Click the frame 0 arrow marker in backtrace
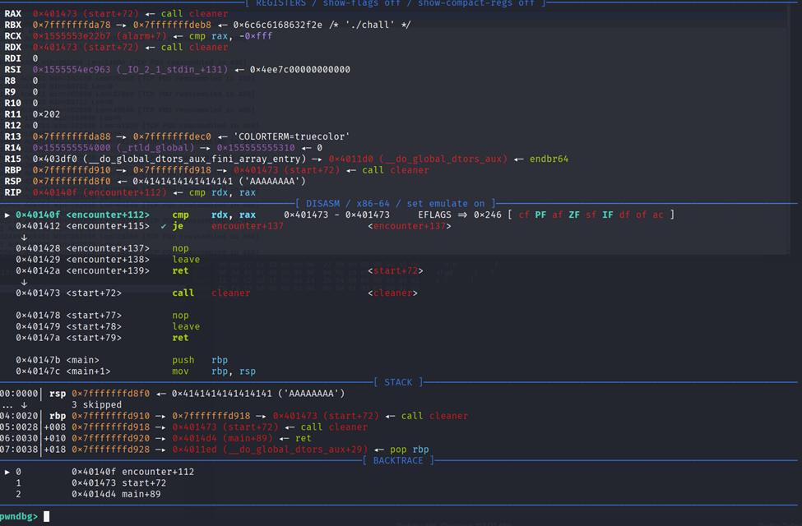Screen dimensions: 802x526 8,472
